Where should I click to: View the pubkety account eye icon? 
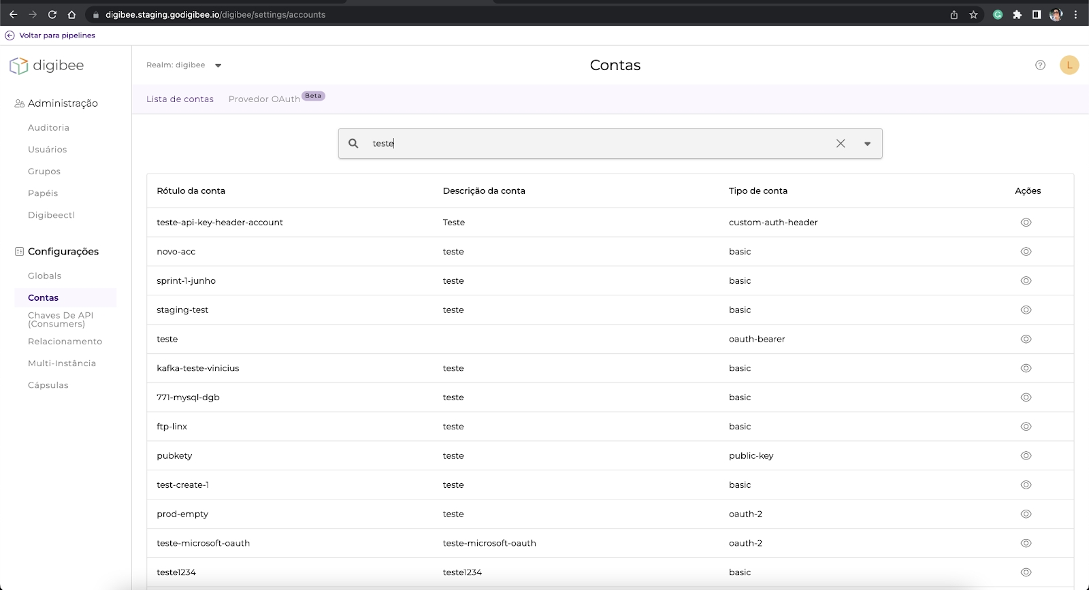click(x=1026, y=456)
